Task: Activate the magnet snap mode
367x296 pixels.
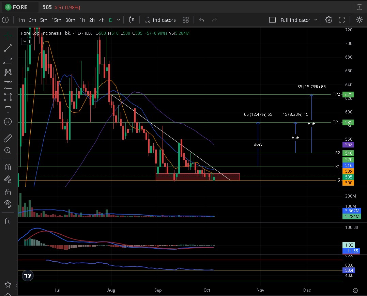Action: pyautogui.click(x=8, y=167)
